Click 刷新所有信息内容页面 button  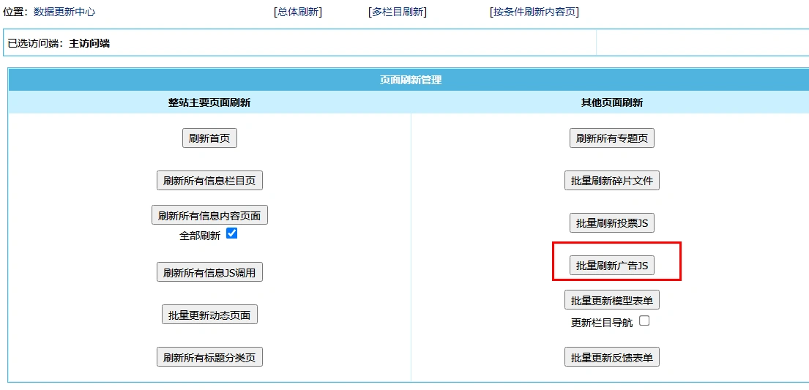[x=209, y=215]
